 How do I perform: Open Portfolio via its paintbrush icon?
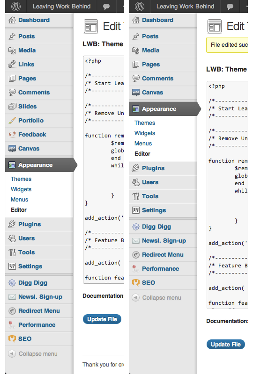coord(12,121)
